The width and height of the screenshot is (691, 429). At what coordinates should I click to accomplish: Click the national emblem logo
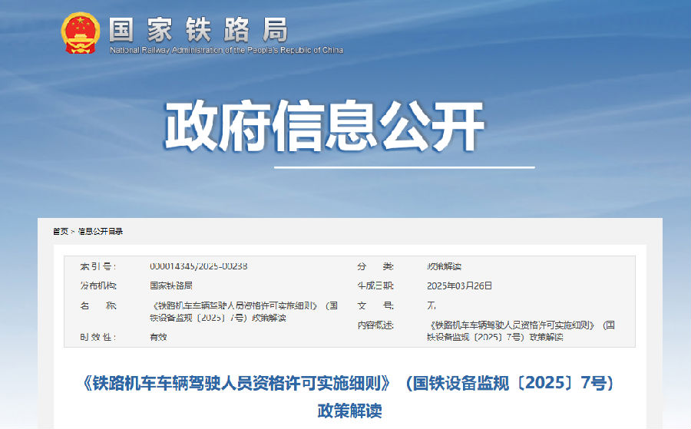pos(80,33)
